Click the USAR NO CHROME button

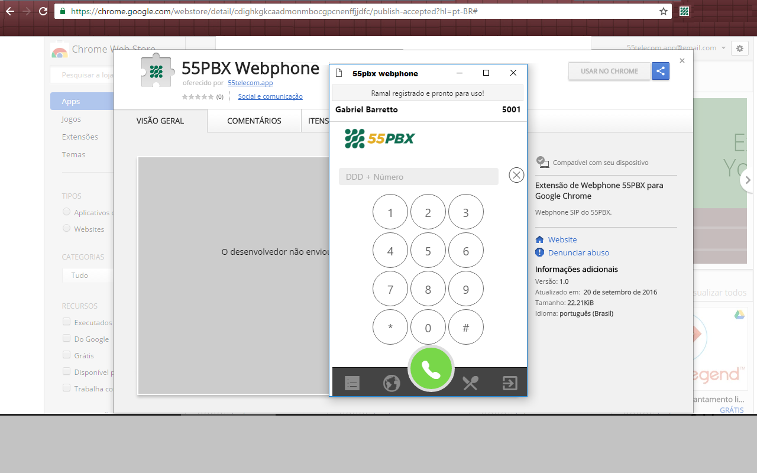click(609, 71)
